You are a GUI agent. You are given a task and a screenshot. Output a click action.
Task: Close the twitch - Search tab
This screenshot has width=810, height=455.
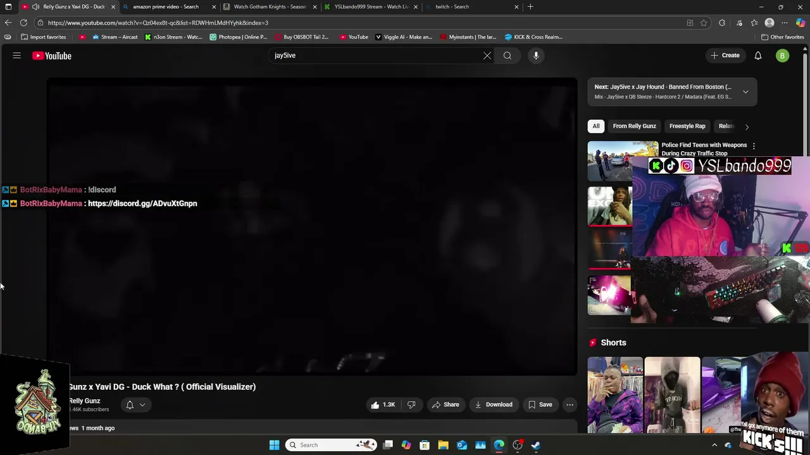516,7
